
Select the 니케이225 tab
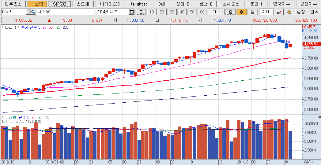point(109,4)
